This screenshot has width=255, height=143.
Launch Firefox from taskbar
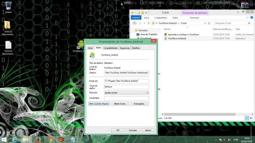[x=38, y=139]
